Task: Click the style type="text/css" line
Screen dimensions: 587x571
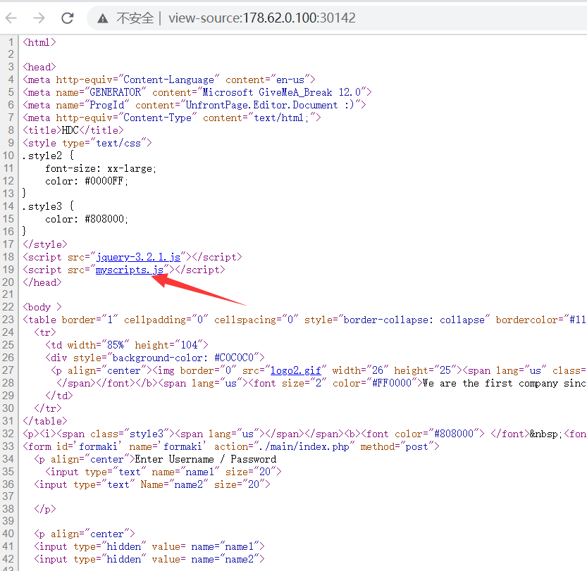Action: [x=87, y=143]
